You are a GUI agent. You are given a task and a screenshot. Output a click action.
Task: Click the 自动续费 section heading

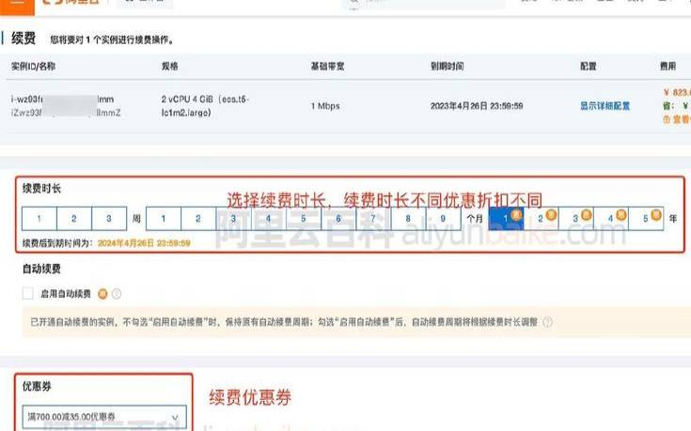pyautogui.click(x=41, y=269)
